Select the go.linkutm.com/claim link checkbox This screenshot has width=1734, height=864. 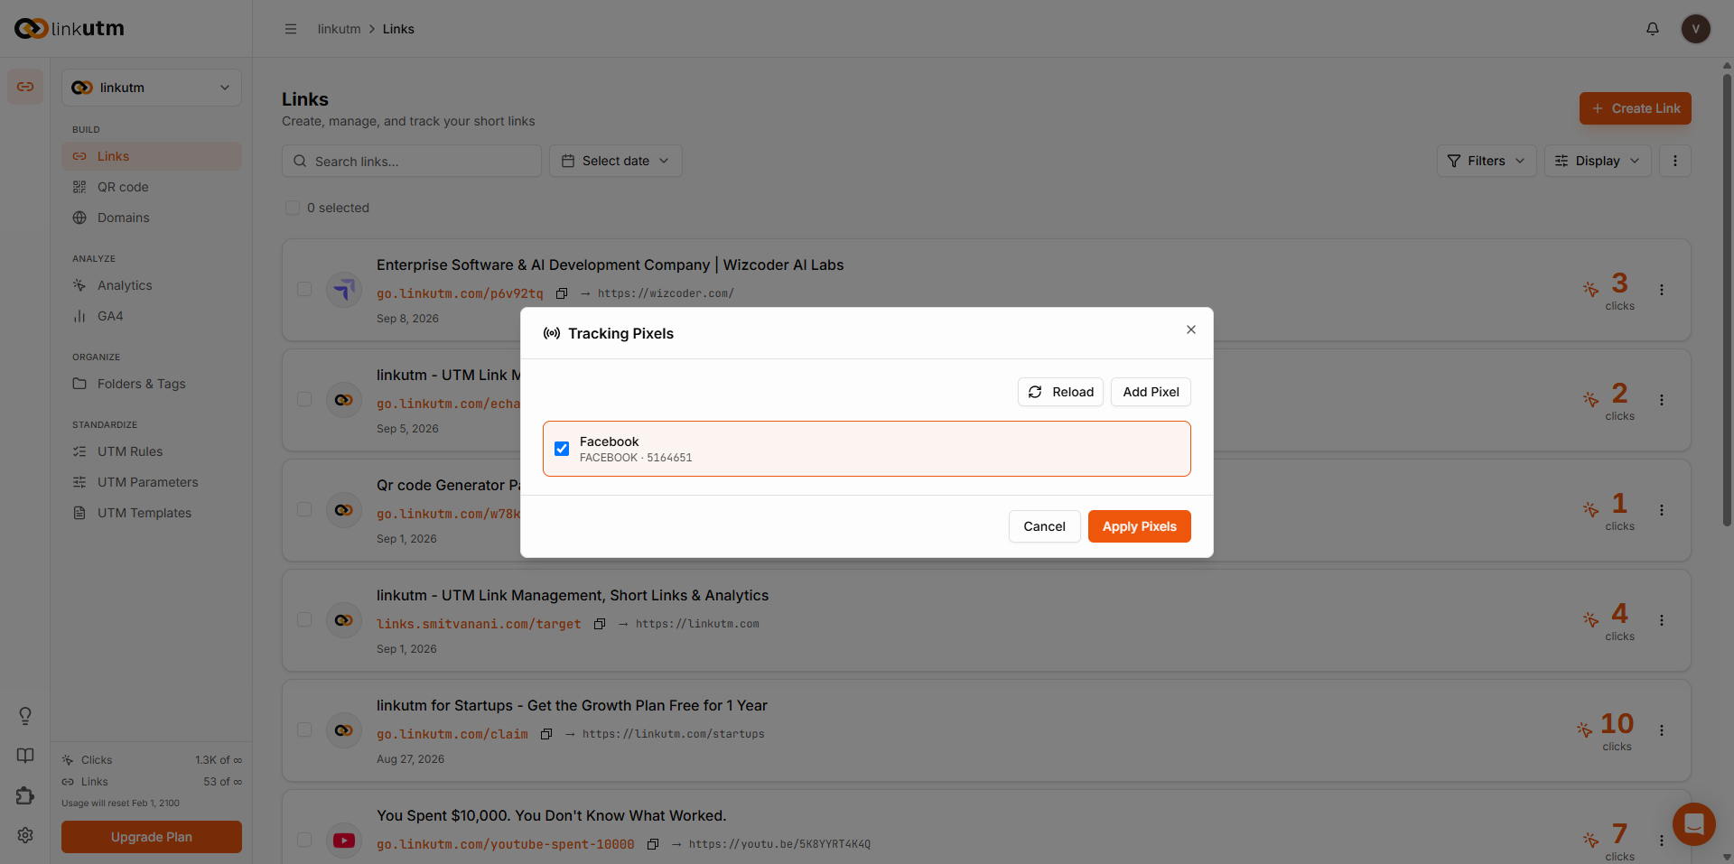coord(304,729)
